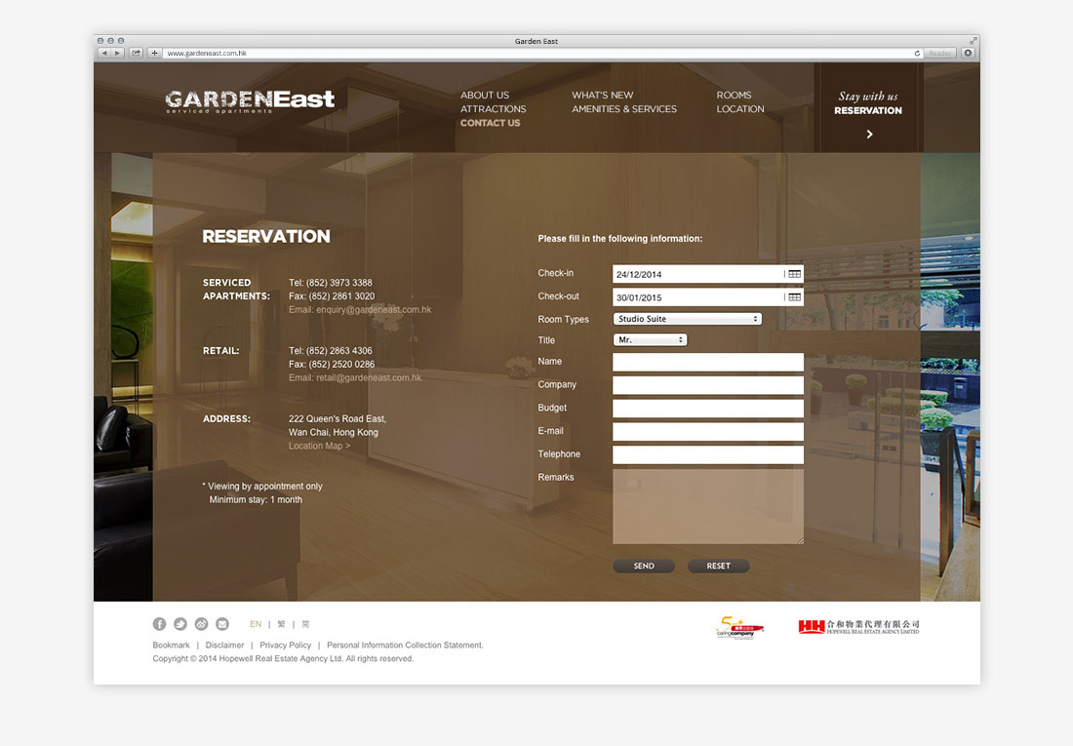Image resolution: width=1073 pixels, height=746 pixels.
Task: Select Contact Us in the navigation
Action: coord(490,123)
